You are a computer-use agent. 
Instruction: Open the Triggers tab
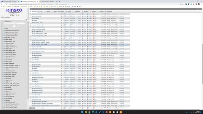(x=101, y=11)
